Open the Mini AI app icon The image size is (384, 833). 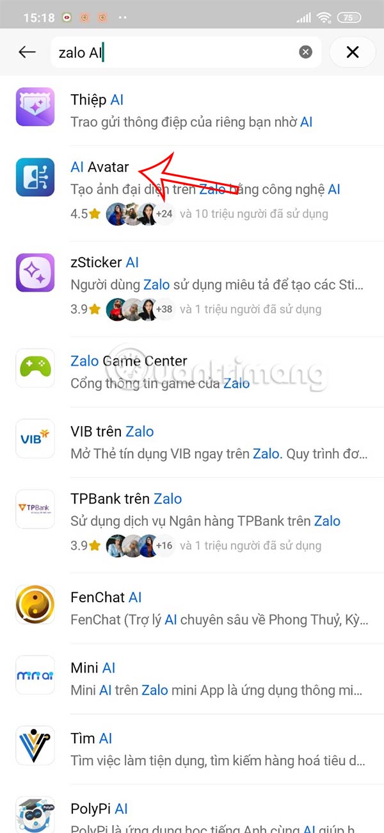point(35,675)
